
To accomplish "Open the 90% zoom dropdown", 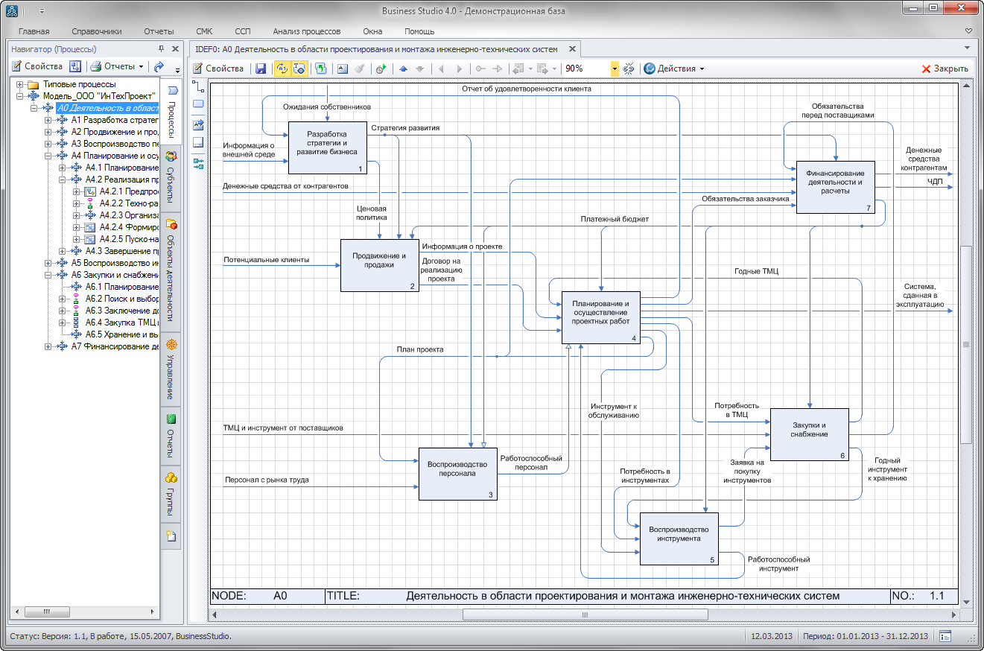I will coord(615,69).
